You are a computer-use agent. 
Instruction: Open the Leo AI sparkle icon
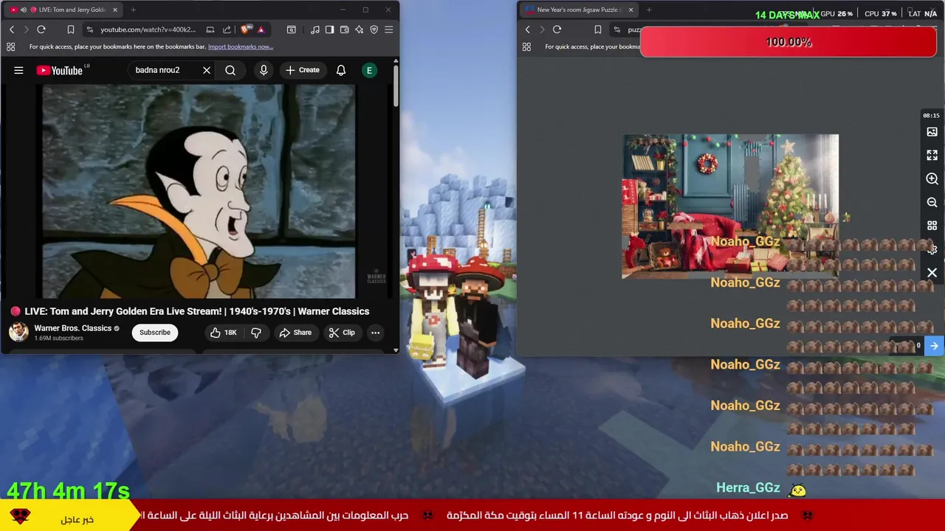359,29
